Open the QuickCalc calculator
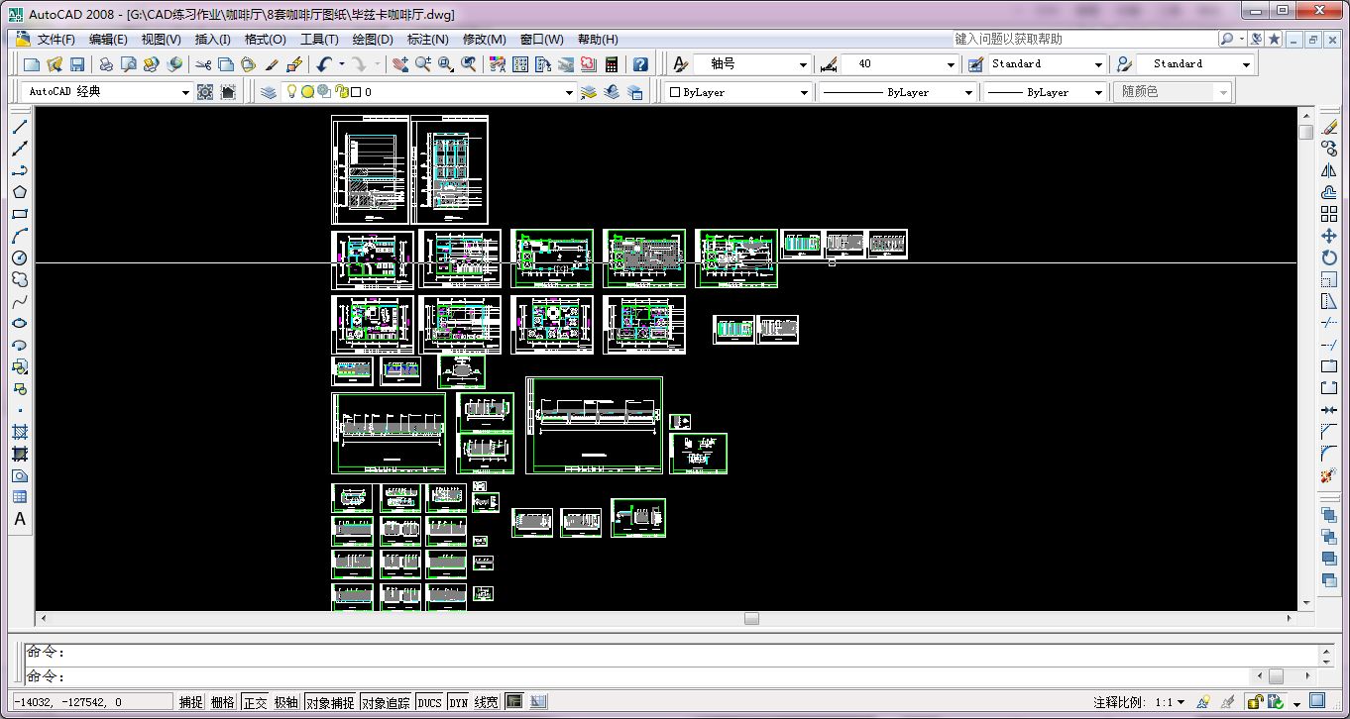 612,64
